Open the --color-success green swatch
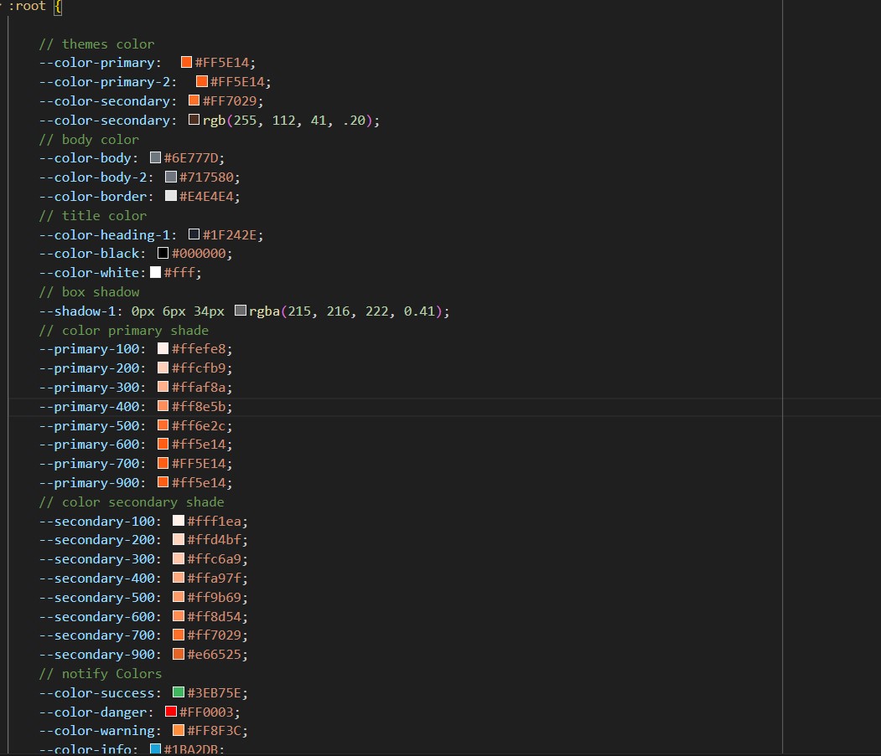Screen dimensions: 881x756 click(x=179, y=693)
